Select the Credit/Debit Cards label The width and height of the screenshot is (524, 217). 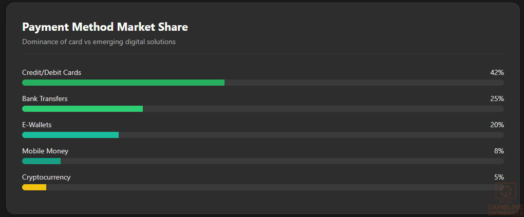[51, 73]
